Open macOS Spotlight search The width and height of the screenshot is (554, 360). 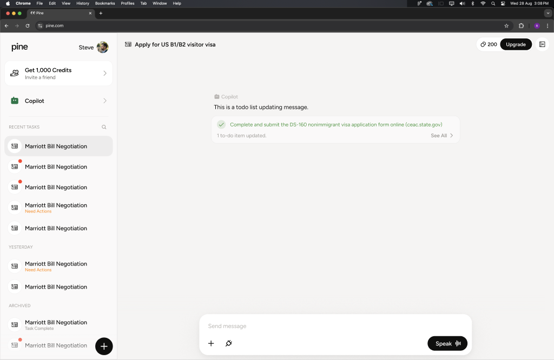(x=493, y=3)
